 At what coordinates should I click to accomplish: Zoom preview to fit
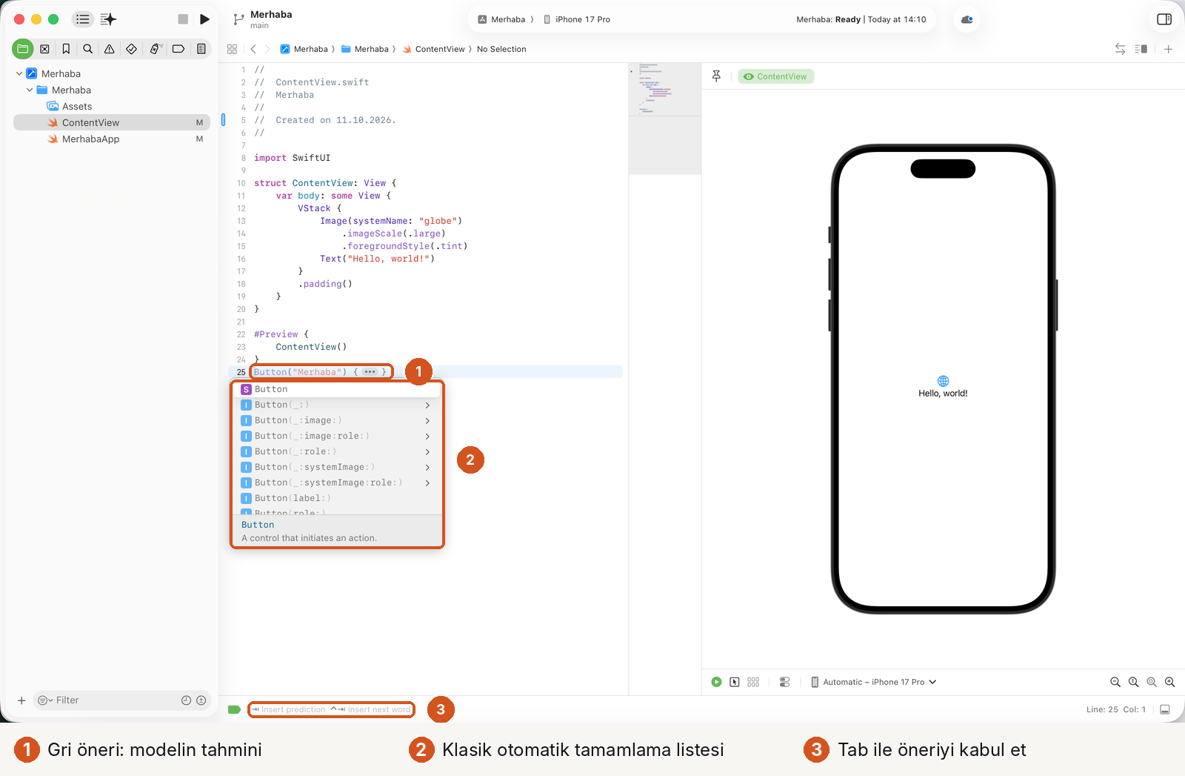click(1152, 682)
